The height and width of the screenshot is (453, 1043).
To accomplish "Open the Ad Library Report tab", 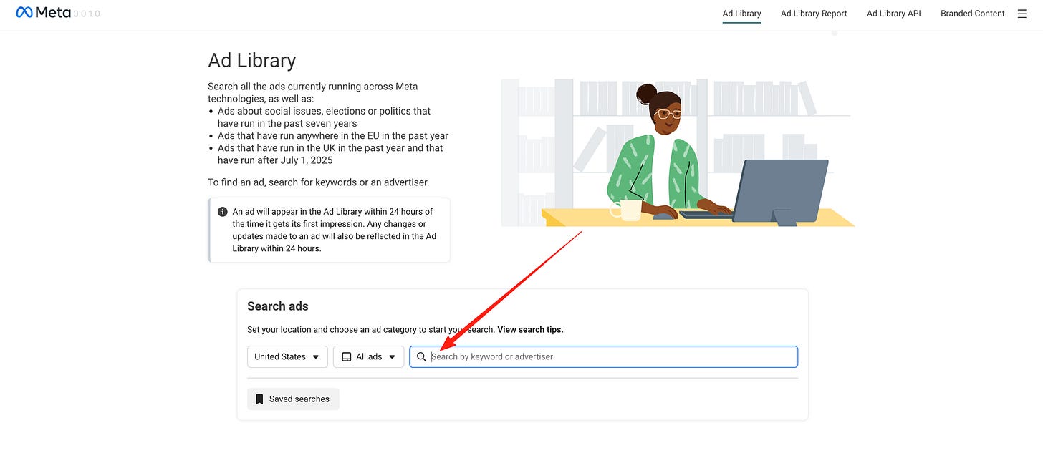I will tap(814, 14).
